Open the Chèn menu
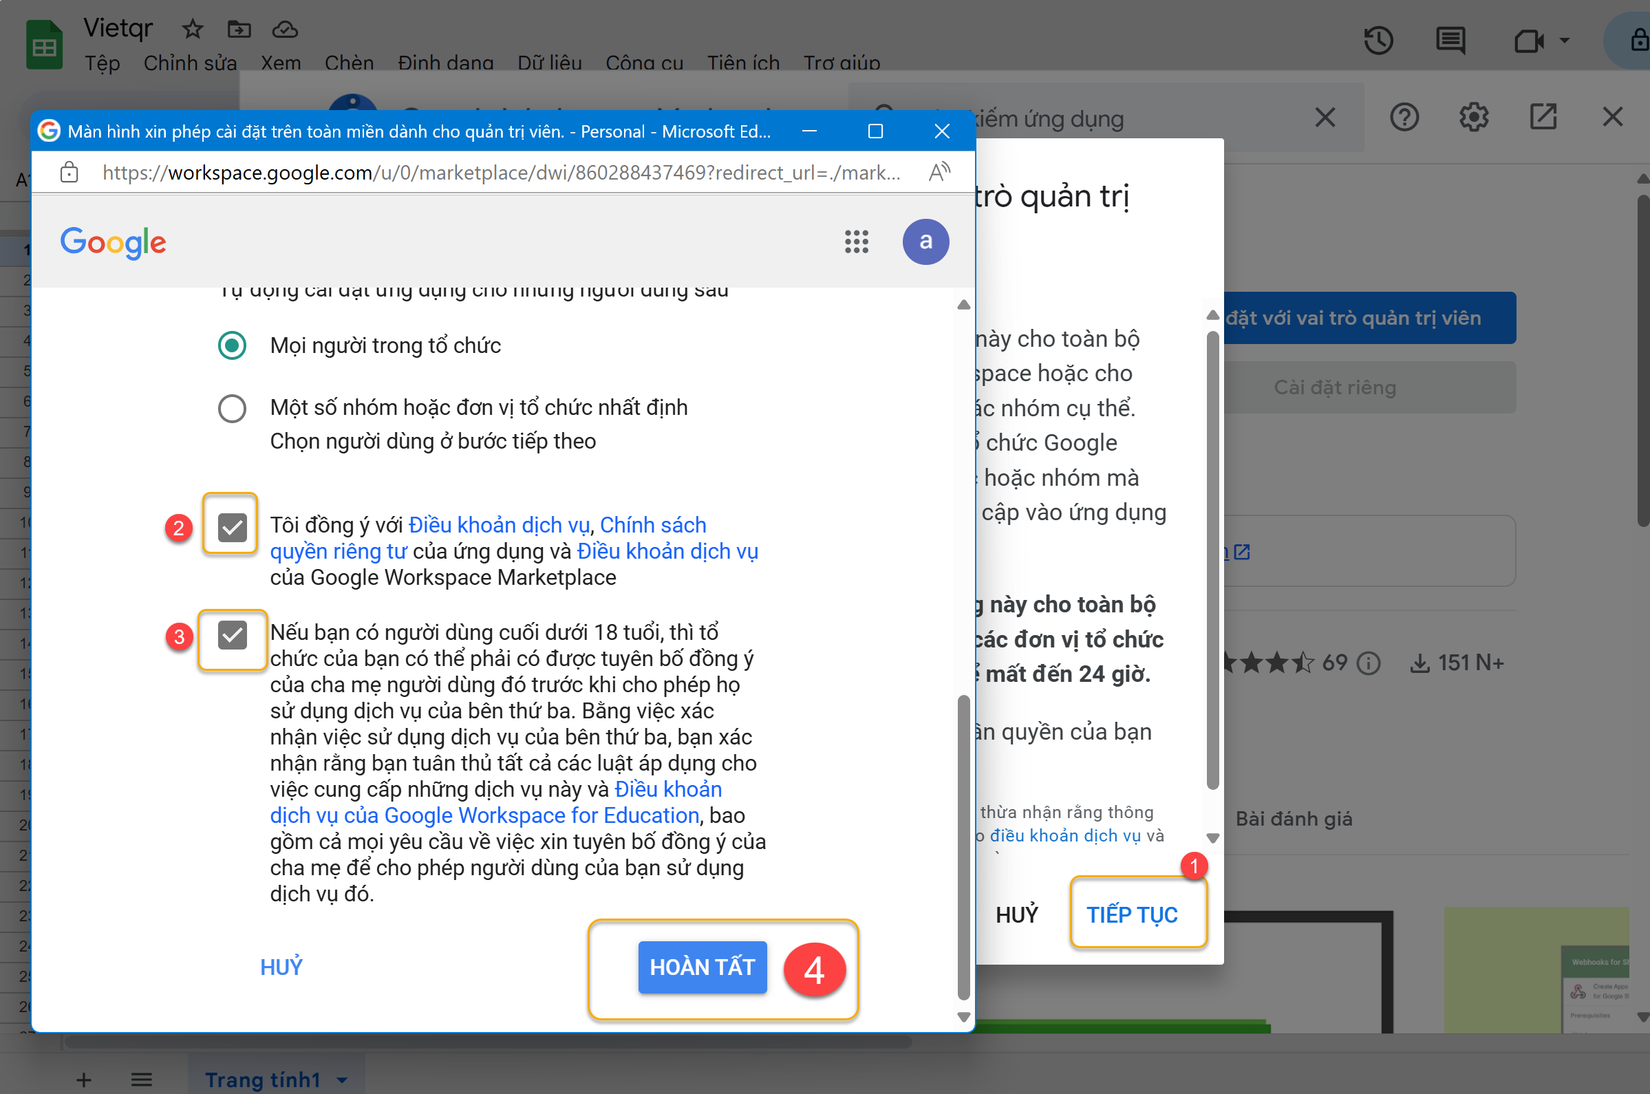This screenshot has height=1094, width=1650. click(349, 63)
